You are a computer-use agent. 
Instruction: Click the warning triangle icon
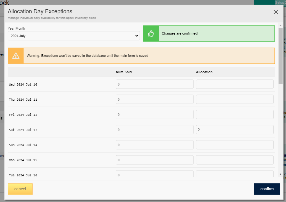coord(16,56)
